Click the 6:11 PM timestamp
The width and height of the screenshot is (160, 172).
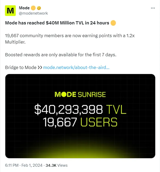(x=12, y=165)
